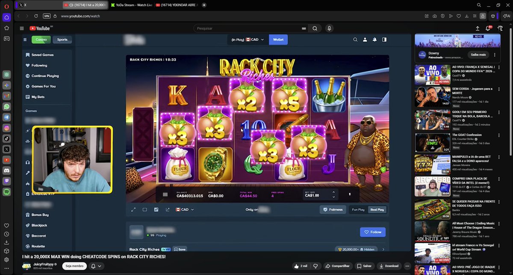Open game in popout window icon

167,210
